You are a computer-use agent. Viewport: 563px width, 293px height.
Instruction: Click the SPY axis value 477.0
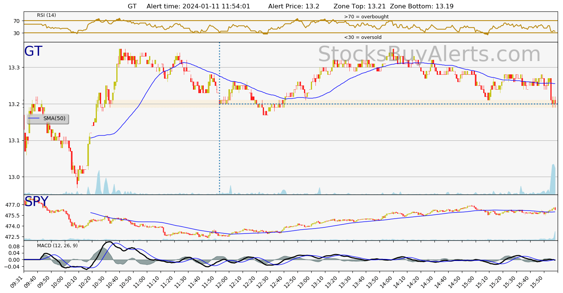(13, 205)
